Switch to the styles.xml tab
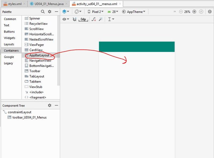The width and height of the screenshot is (214, 158). pyautogui.click(x=15, y=4)
